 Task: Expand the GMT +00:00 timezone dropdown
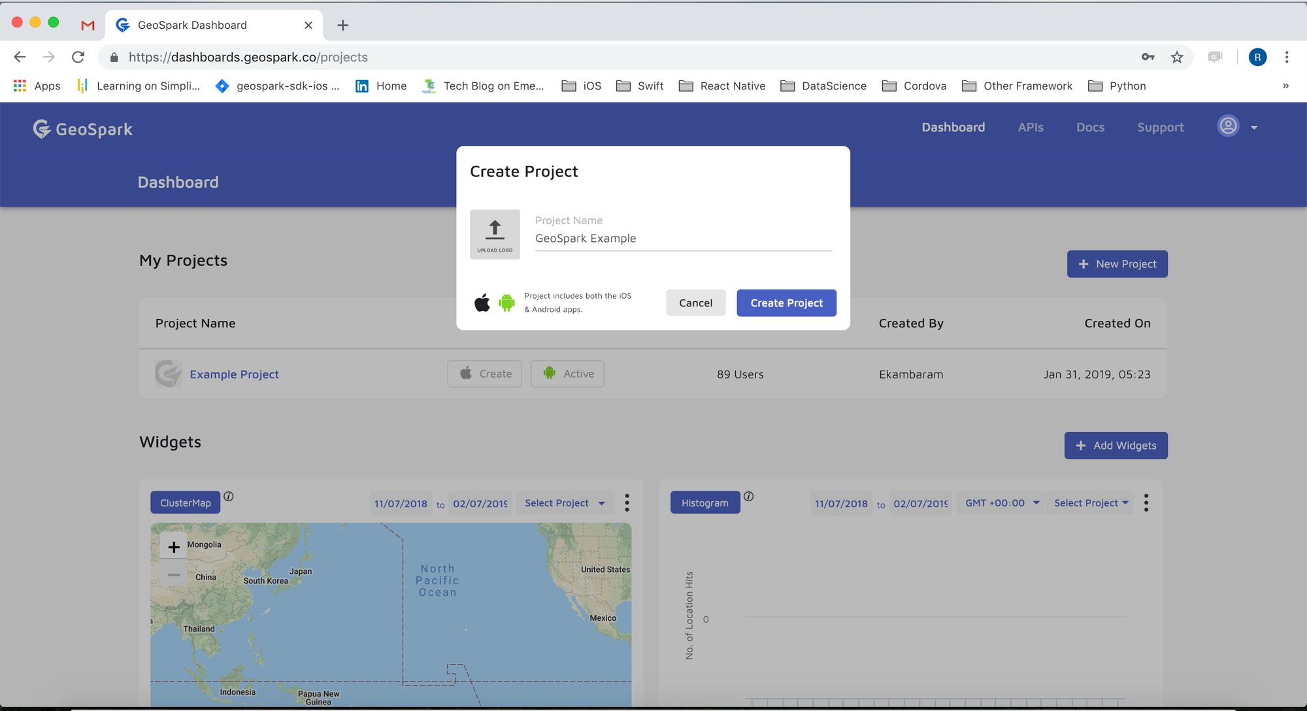pyautogui.click(x=1001, y=503)
